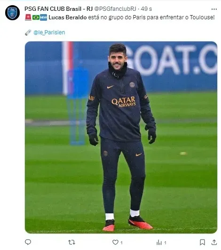The height and width of the screenshot is (250, 221).
Task: Click the tweet text about Toulouse
Action: (x=132, y=17)
